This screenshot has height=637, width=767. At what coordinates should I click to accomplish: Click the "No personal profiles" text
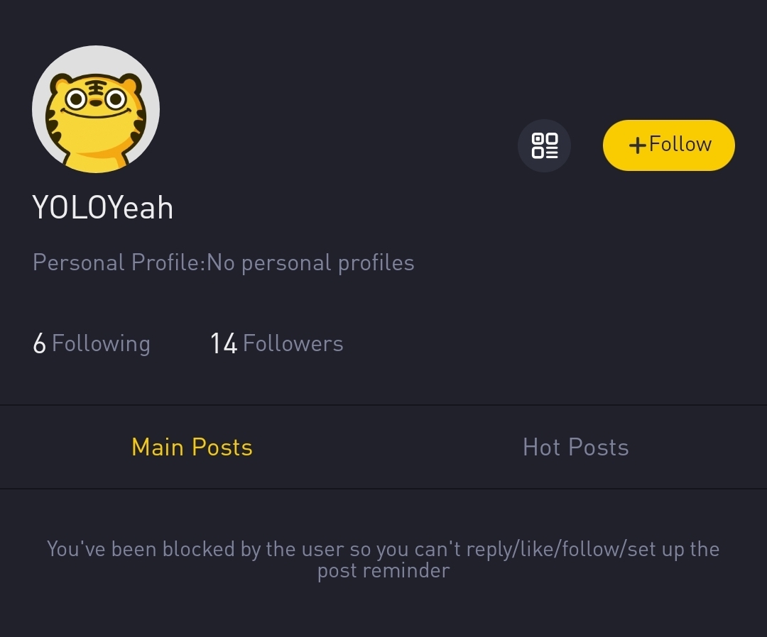[310, 262]
